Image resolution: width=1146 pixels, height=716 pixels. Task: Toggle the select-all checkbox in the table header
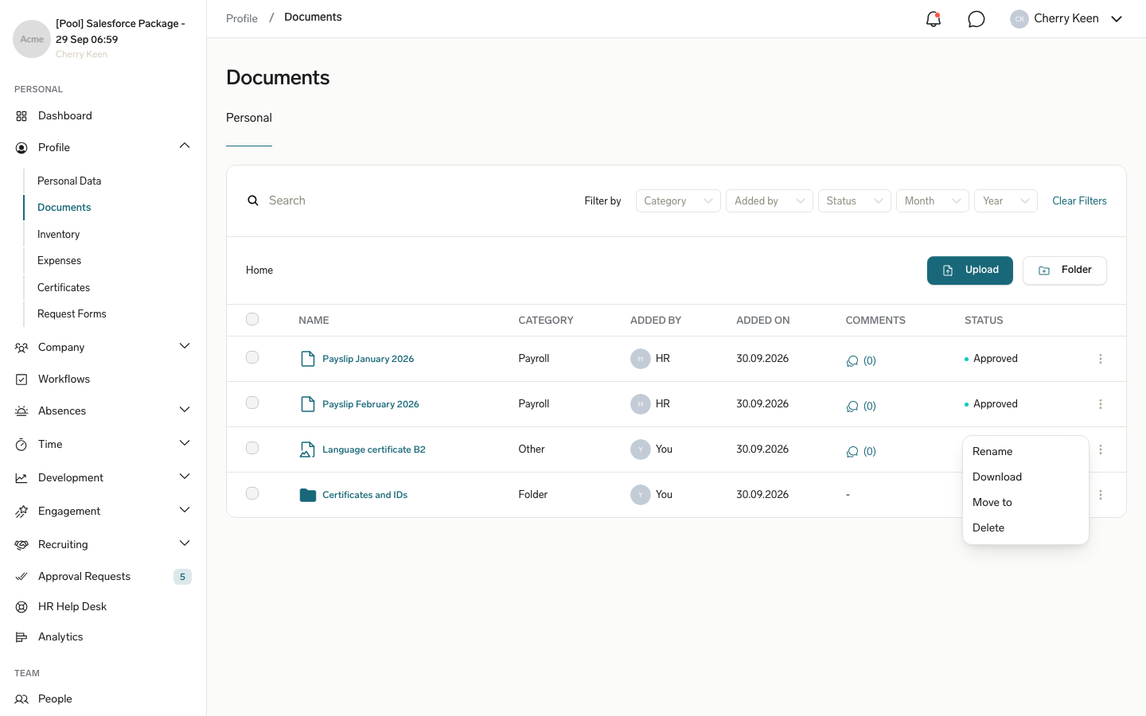(252, 319)
